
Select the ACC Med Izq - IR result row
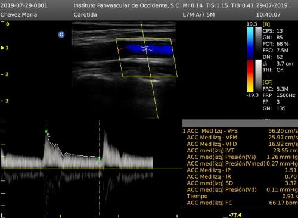click(240, 177)
